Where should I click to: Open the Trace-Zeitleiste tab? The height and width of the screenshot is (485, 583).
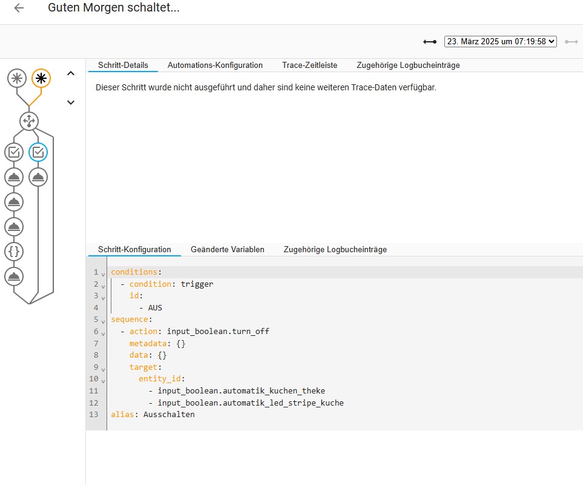[309, 65]
